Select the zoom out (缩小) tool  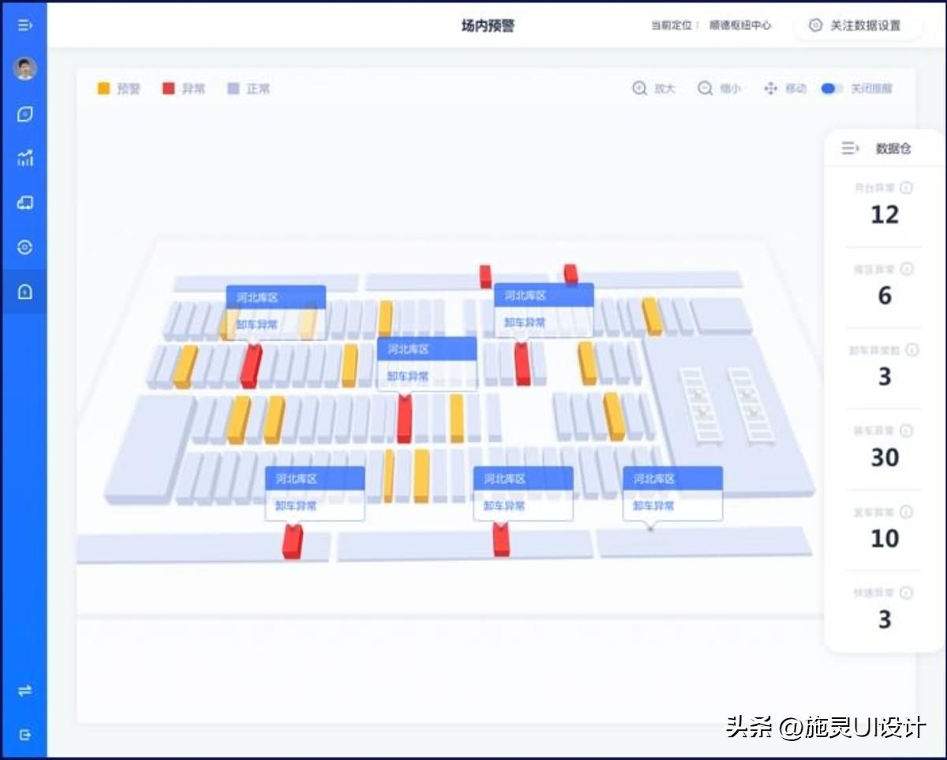pyautogui.click(x=719, y=88)
